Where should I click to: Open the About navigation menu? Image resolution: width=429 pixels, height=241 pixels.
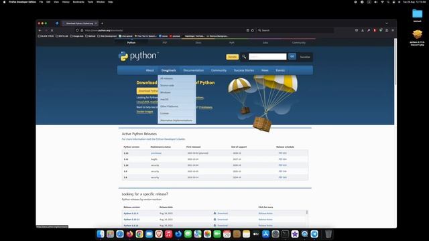(149, 70)
